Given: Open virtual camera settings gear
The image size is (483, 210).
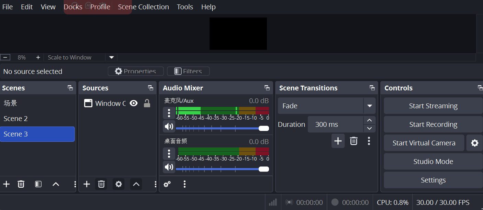Looking at the screenshot, I should tap(474, 143).
